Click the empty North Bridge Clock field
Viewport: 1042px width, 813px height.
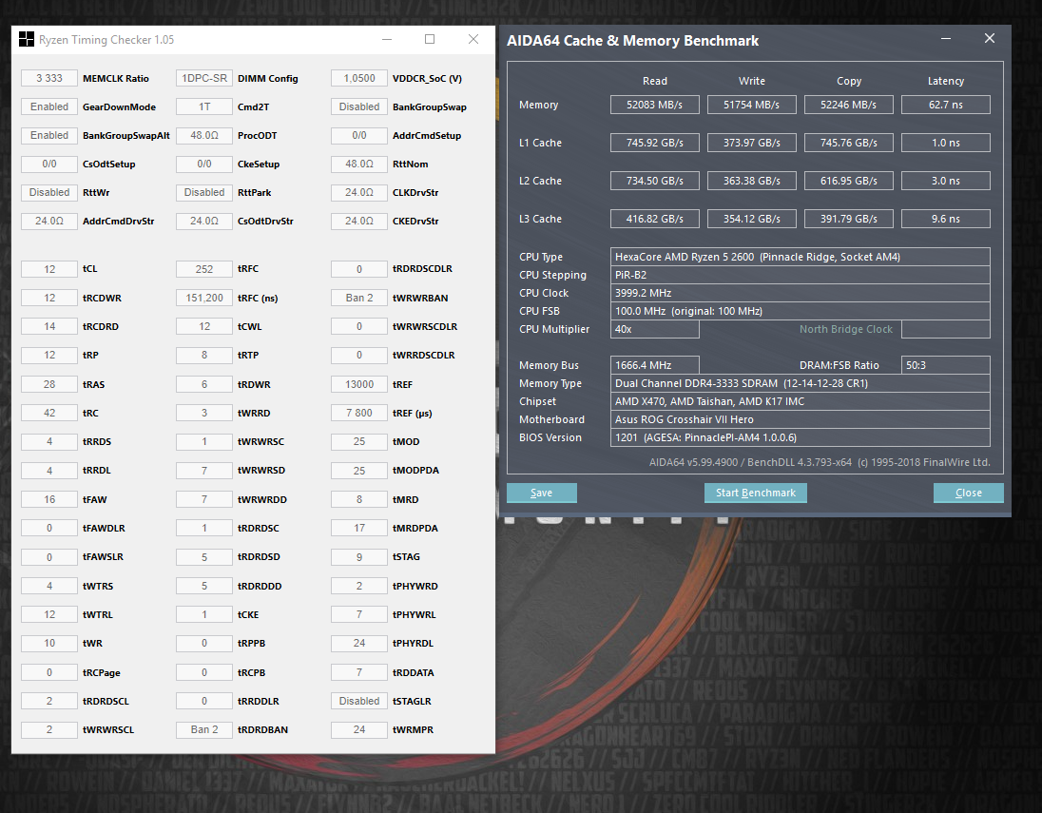tap(946, 329)
